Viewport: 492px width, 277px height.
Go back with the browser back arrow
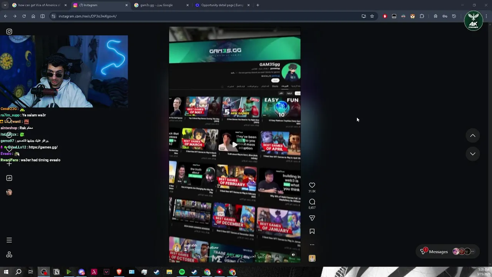point(5,16)
